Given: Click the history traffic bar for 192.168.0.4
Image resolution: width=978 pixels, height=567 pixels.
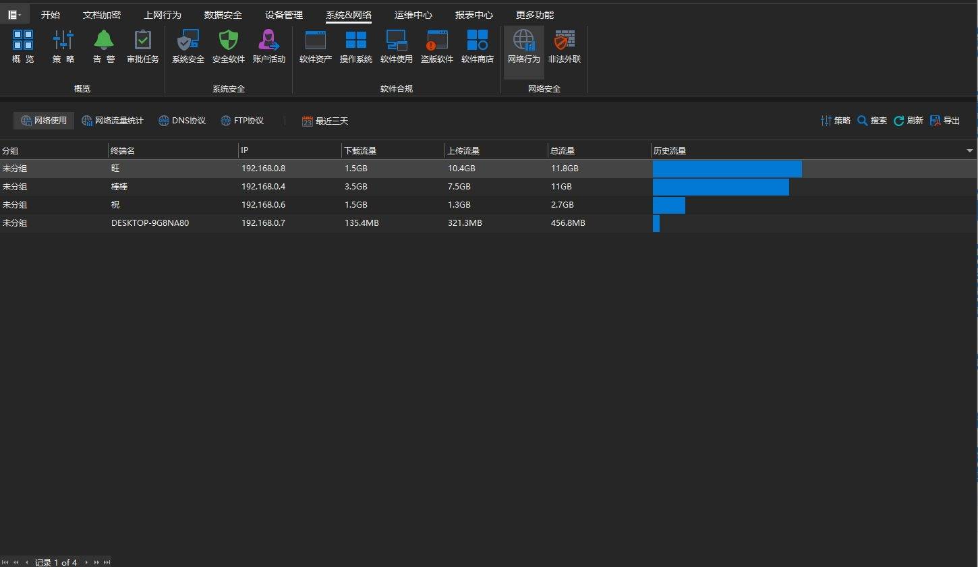Looking at the screenshot, I should click(721, 187).
